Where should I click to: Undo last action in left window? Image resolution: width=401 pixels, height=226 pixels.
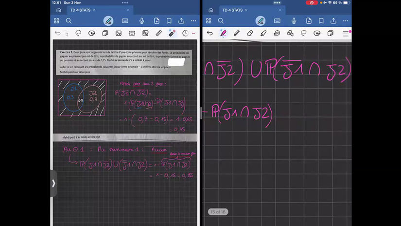point(57,33)
